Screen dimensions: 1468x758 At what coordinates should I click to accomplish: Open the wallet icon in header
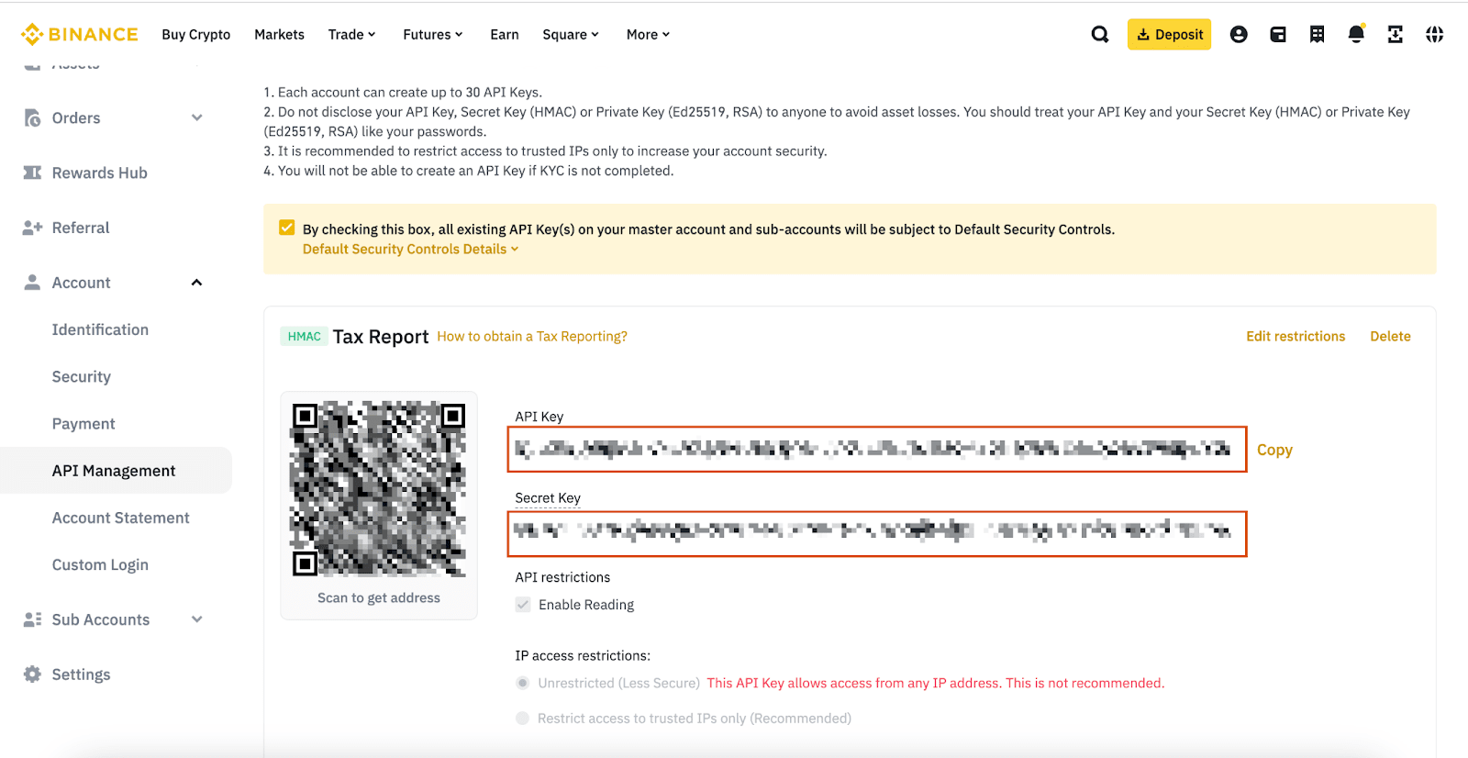click(x=1278, y=35)
